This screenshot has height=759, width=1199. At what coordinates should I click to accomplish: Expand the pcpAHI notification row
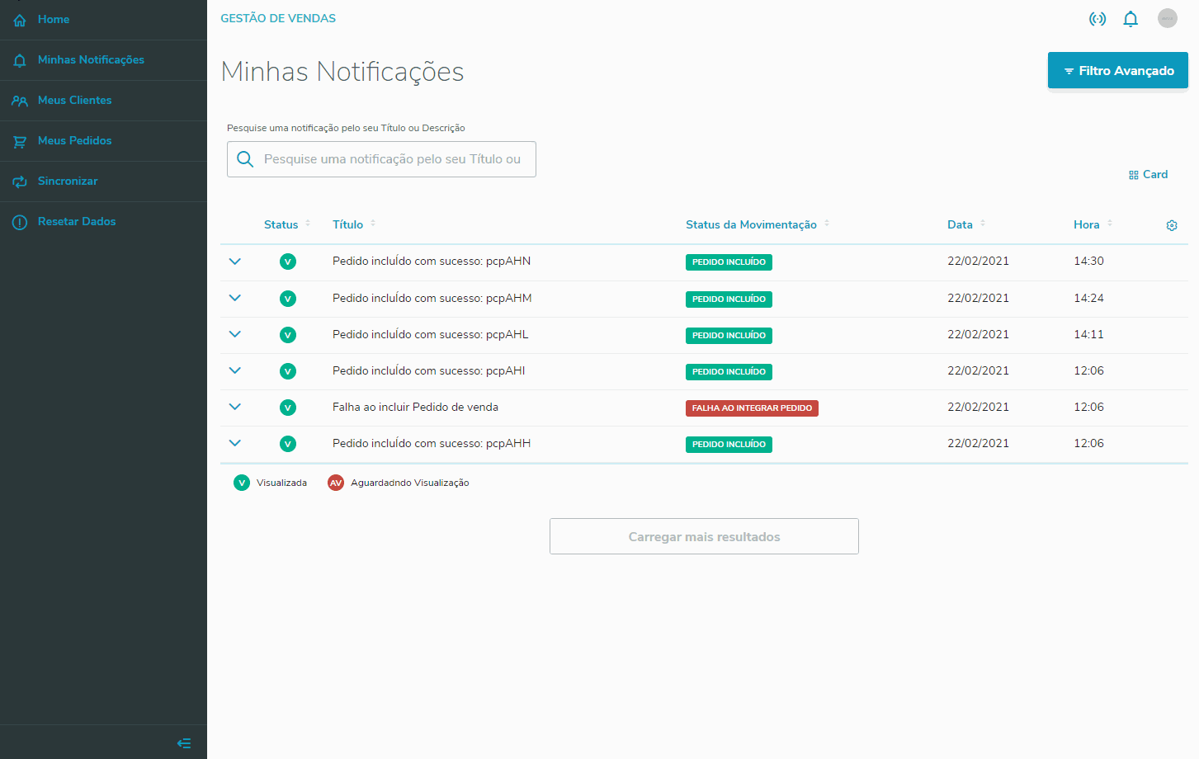click(x=235, y=370)
